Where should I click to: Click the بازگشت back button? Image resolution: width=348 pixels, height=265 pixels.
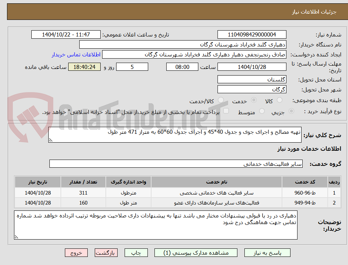click(x=106, y=253)
